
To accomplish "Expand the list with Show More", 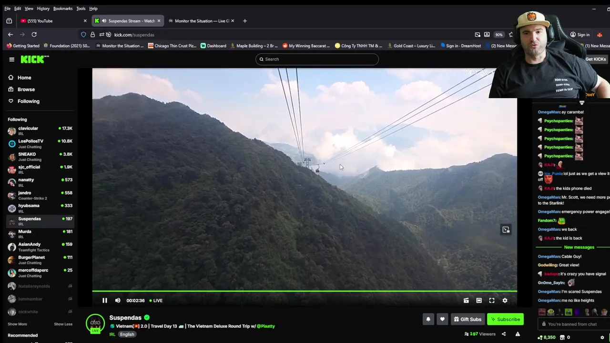I will 17,324.
